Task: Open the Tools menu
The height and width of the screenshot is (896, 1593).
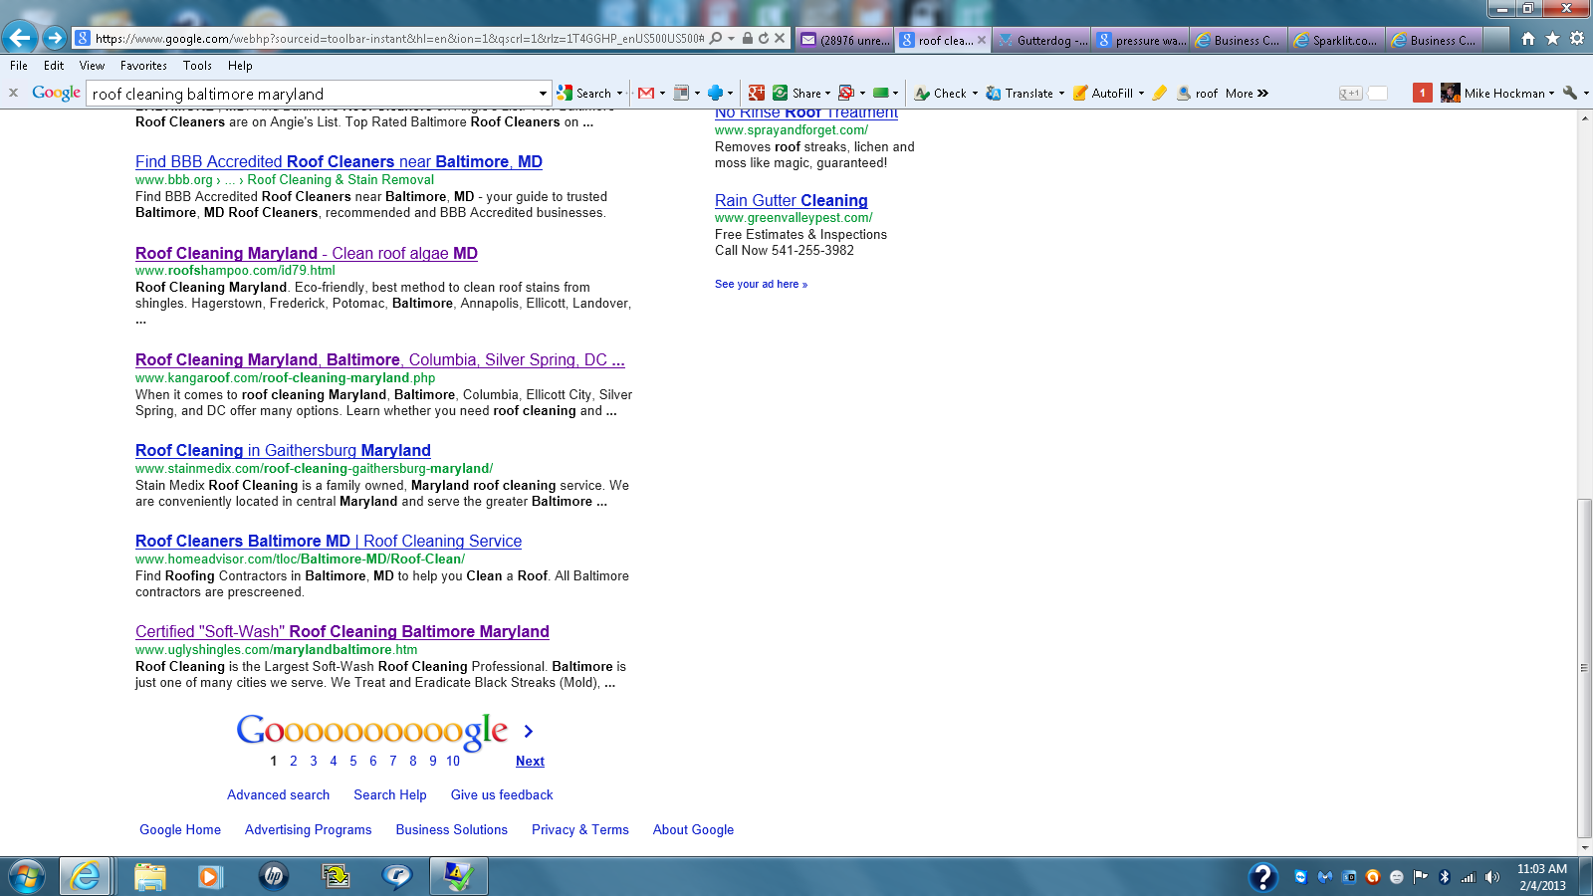Action: click(197, 66)
